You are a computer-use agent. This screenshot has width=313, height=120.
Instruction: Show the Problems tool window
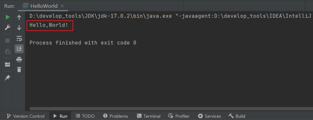tap(116, 116)
